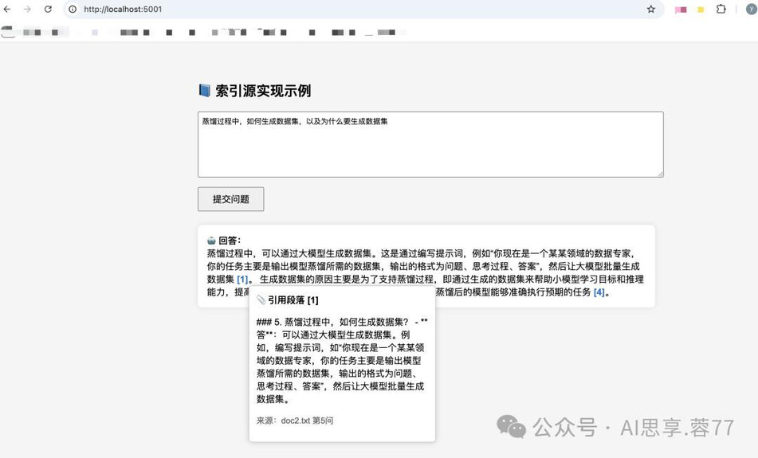Submit the question with 提交问题 button
Image resolution: width=758 pixels, height=458 pixels.
pos(230,199)
